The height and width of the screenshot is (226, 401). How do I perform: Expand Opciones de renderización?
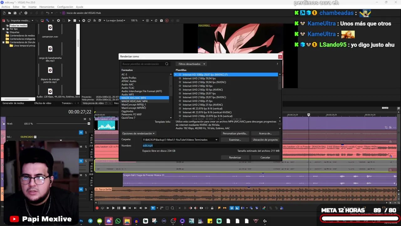tap(138, 133)
